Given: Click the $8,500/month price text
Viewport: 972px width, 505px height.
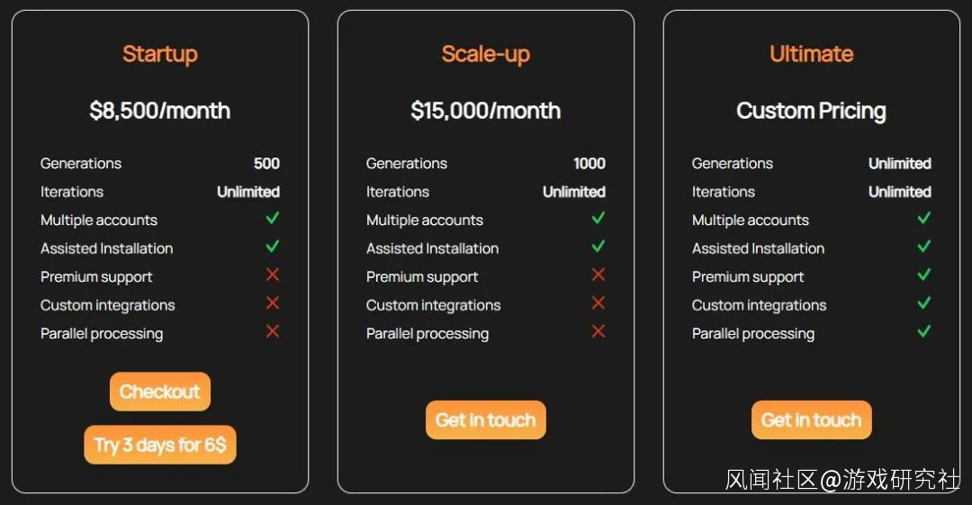Looking at the screenshot, I should pos(160,111).
